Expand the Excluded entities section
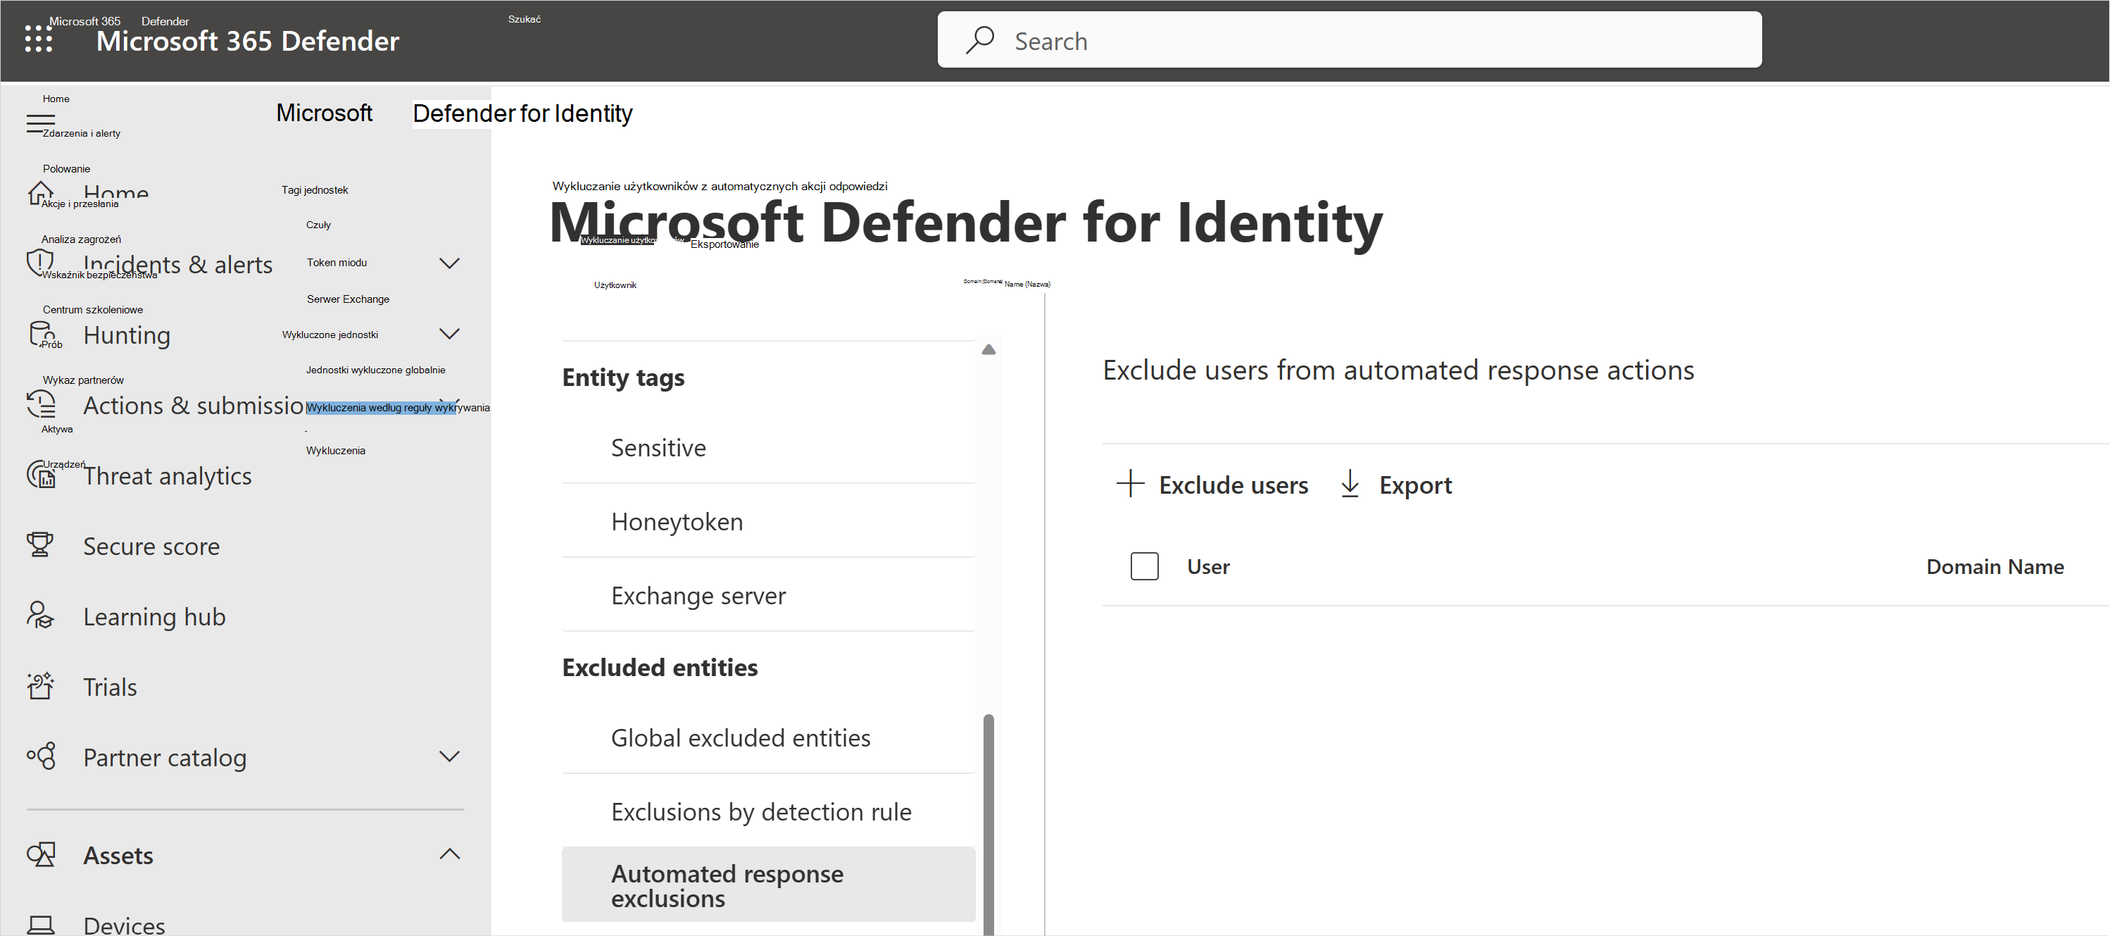Screen dimensions: 2110x936 [x=660, y=667]
